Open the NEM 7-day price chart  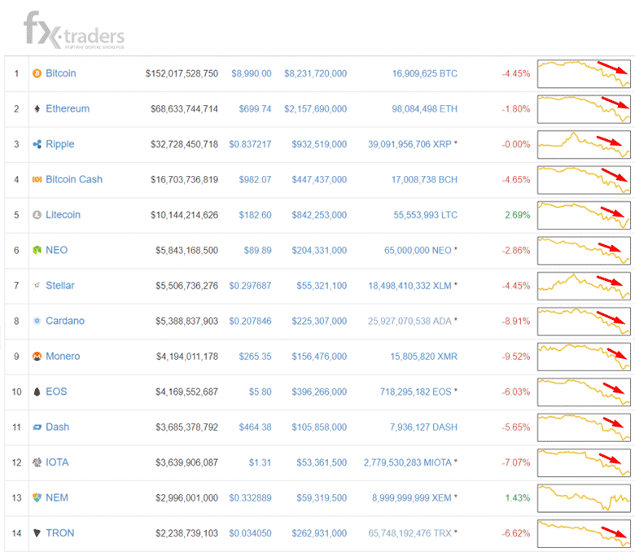click(x=584, y=497)
